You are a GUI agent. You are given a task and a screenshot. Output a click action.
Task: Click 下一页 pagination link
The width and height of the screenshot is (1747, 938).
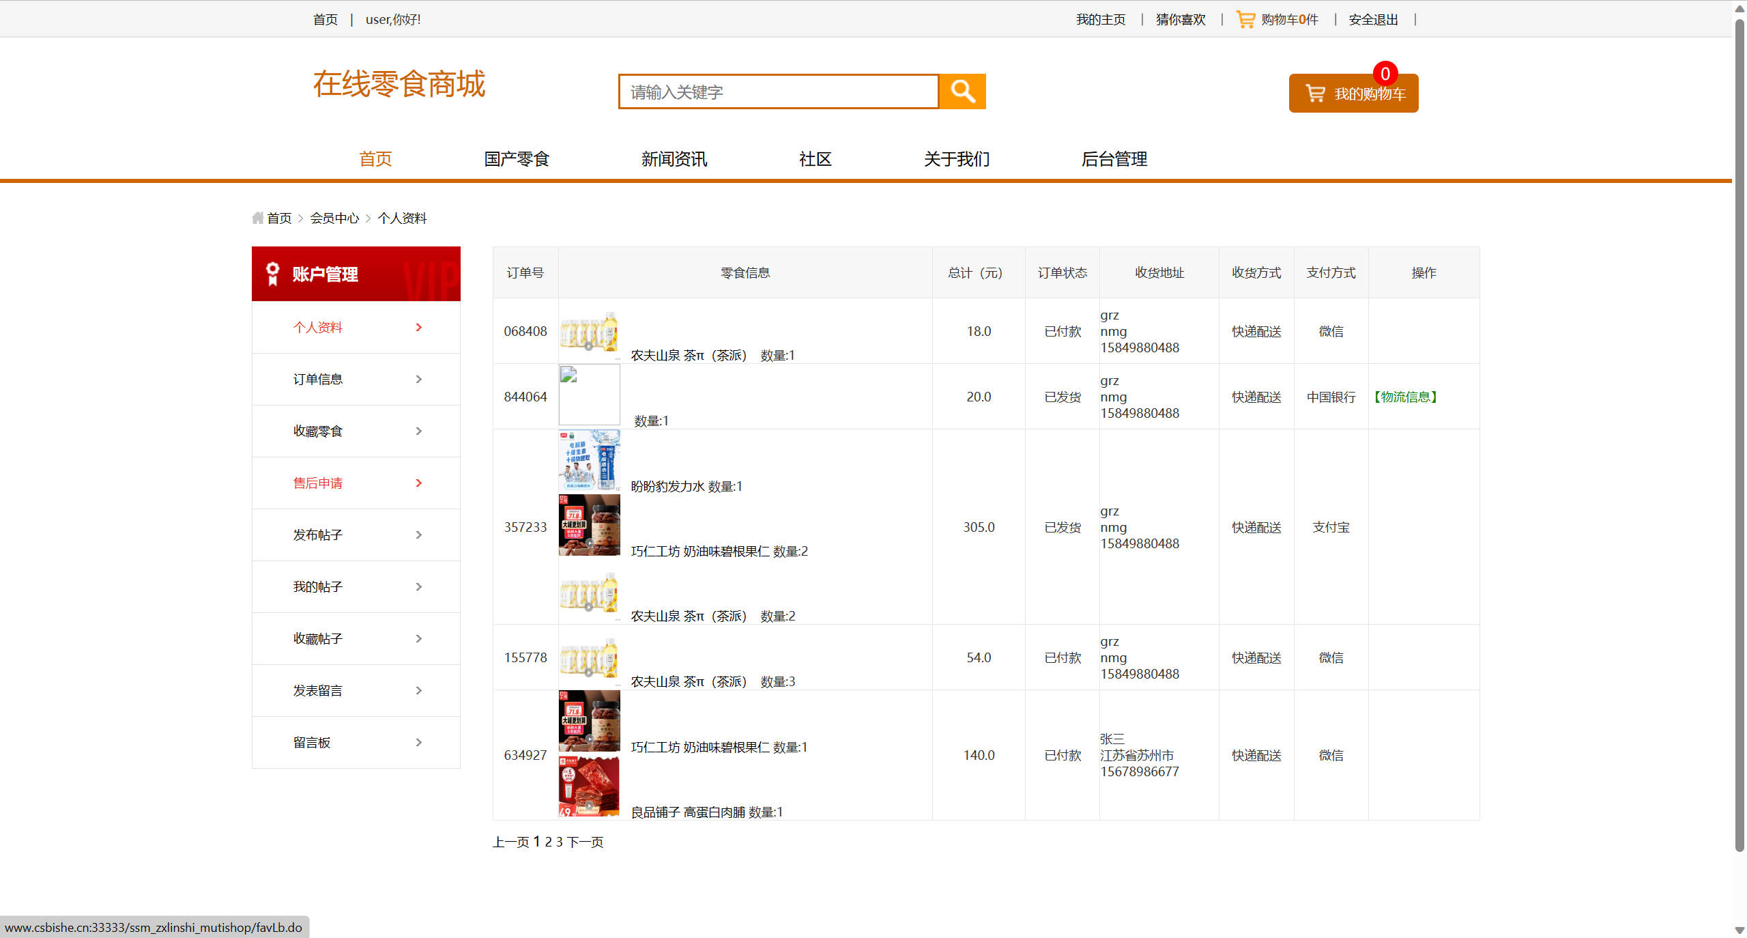click(x=585, y=842)
